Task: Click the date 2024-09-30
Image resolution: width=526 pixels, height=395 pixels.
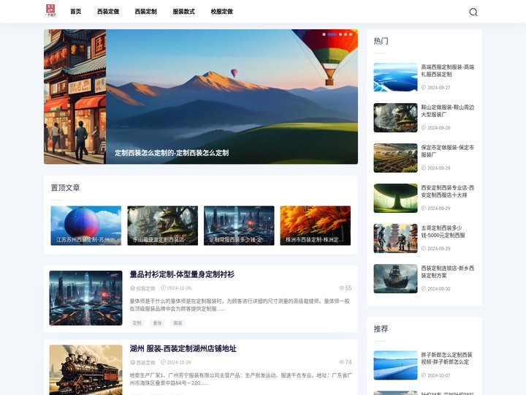Action: pos(439,288)
